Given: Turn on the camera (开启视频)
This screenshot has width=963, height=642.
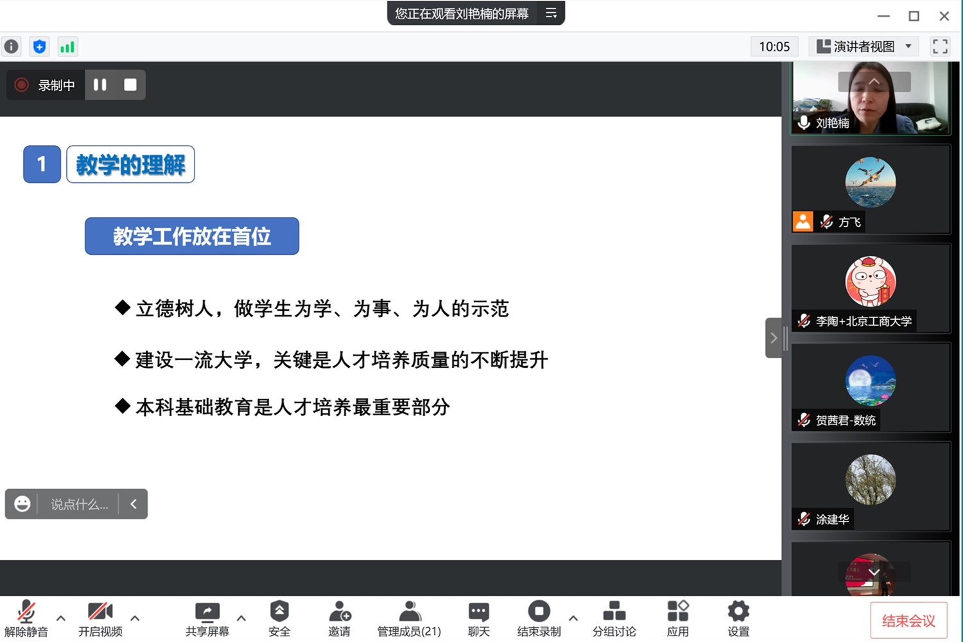Looking at the screenshot, I should point(100,619).
